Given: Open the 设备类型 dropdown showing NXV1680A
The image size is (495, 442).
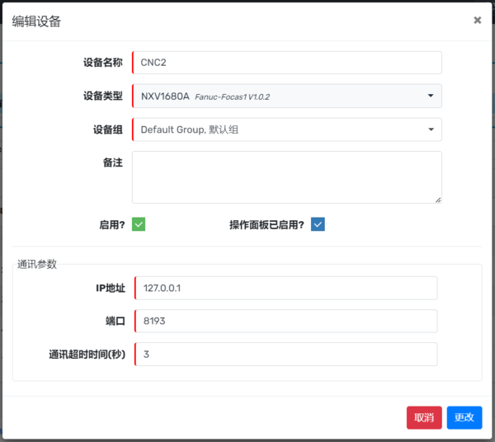Looking at the screenshot, I should click(287, 96).
